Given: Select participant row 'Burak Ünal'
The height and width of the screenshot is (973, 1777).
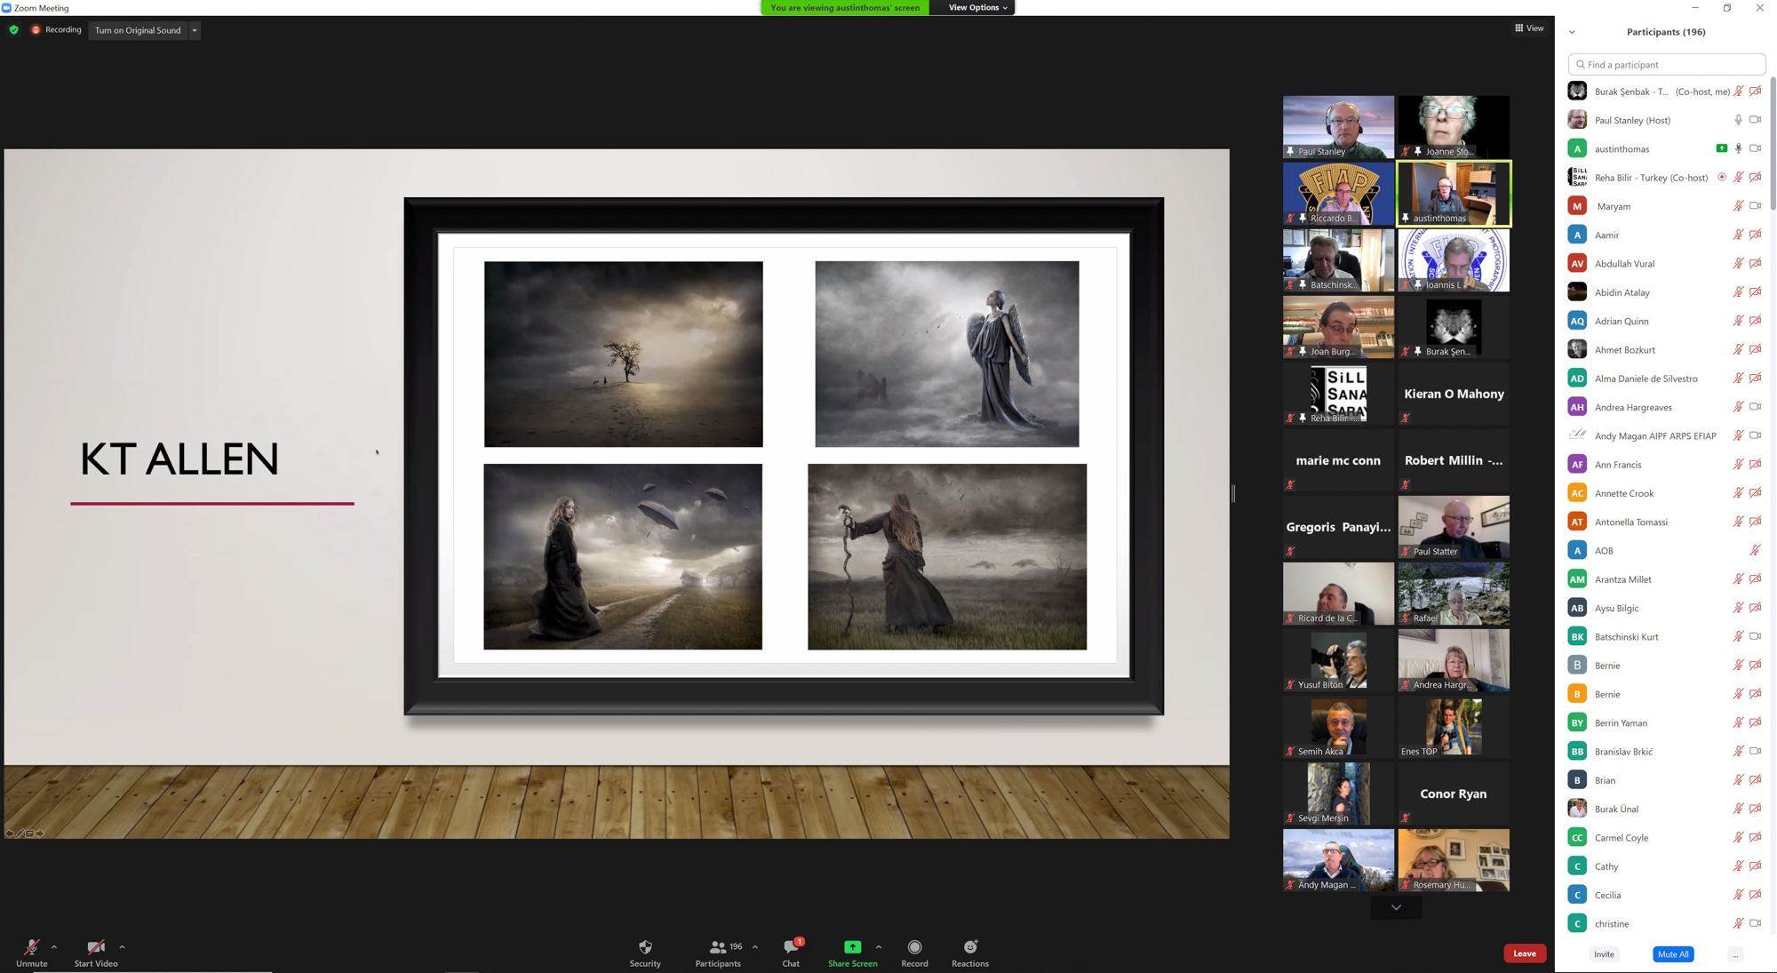Looking at the screenshot, I should (1665, 809).
